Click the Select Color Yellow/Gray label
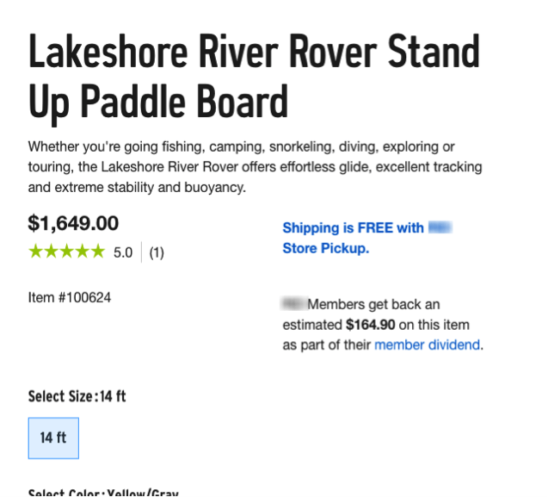548x497 pixels. pos(103,493)
